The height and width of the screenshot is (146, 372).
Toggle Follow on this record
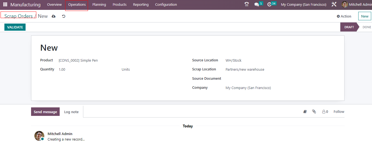(339, 111)
